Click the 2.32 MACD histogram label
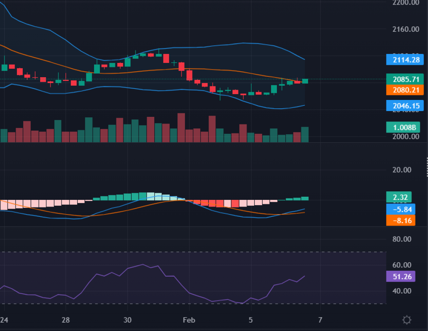Screen dimensions: 428x331 399,197
